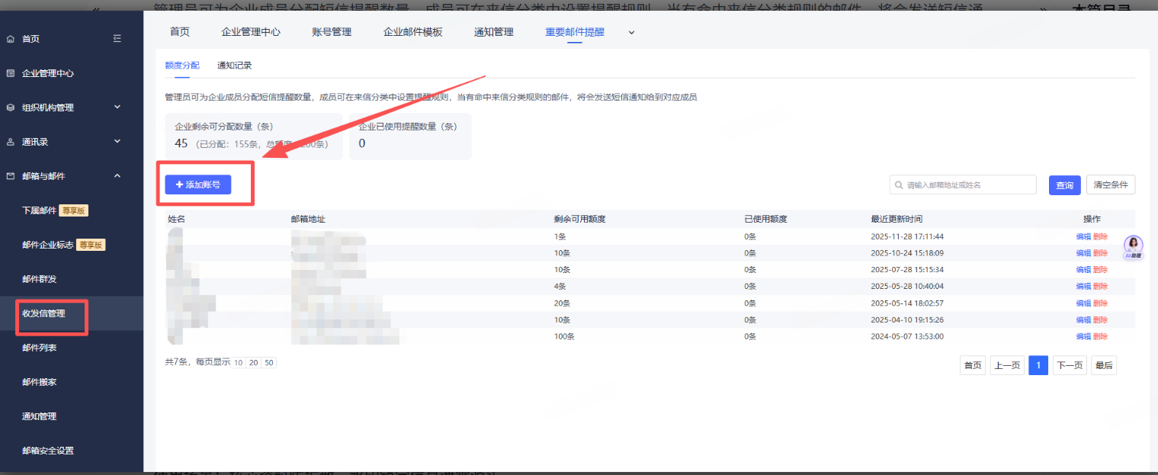Open 通知管理 in the sidebar

pyautogui.click(x=40, y=416)
